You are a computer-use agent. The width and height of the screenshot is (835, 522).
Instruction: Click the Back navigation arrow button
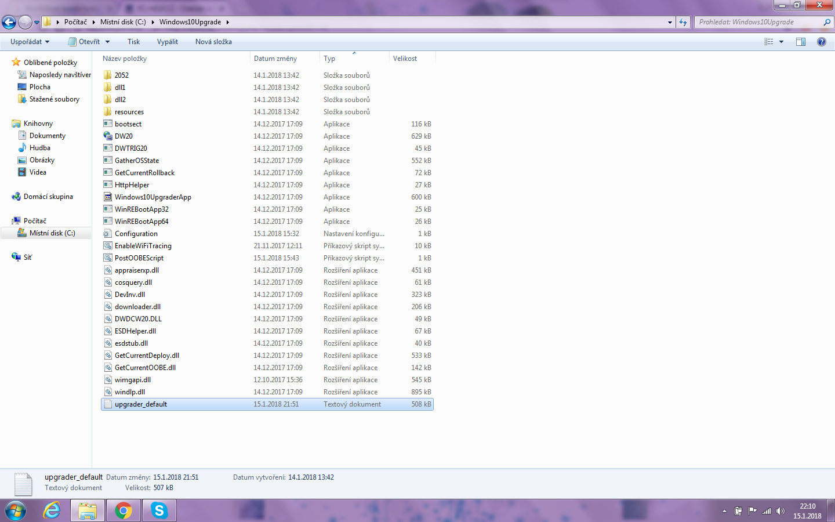tap(9, 23)
